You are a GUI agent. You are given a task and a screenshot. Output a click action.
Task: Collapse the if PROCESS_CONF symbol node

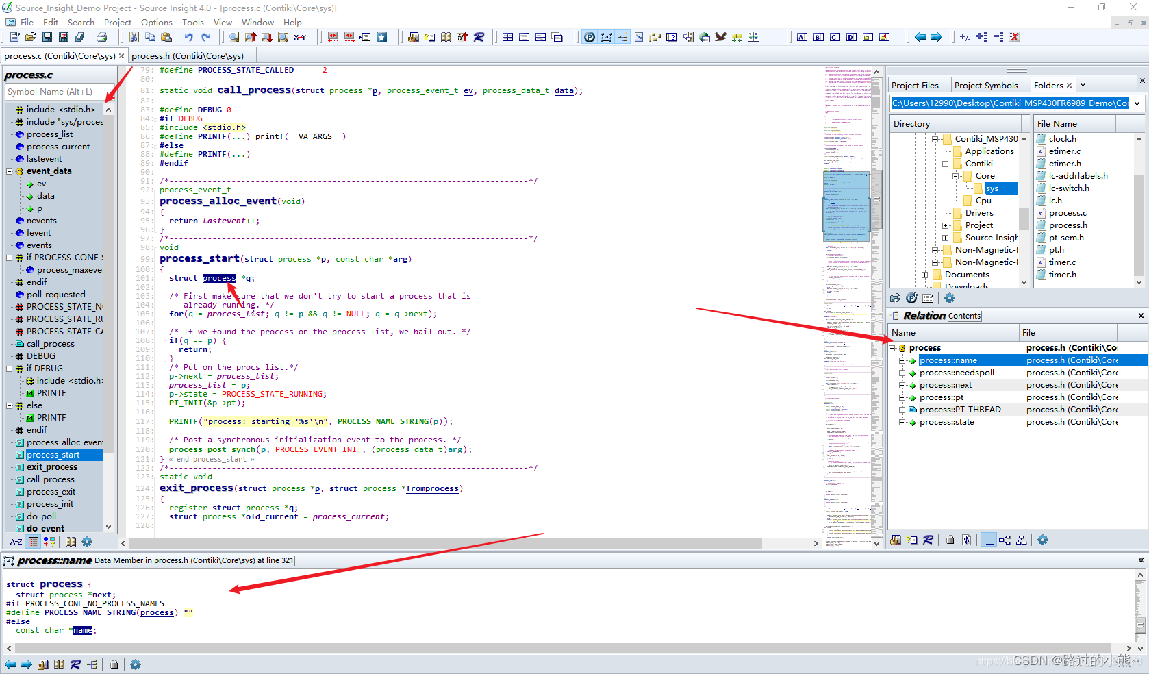click(x=10, y=258)
